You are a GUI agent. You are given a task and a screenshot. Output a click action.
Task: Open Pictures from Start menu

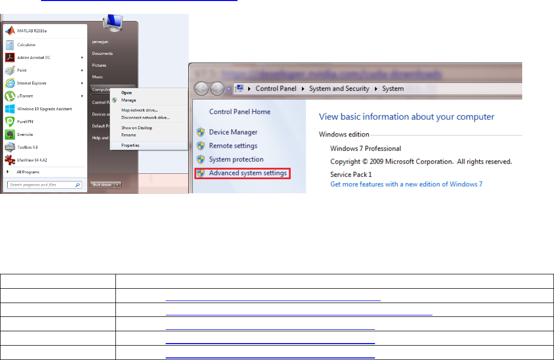[x=100, y=65]
